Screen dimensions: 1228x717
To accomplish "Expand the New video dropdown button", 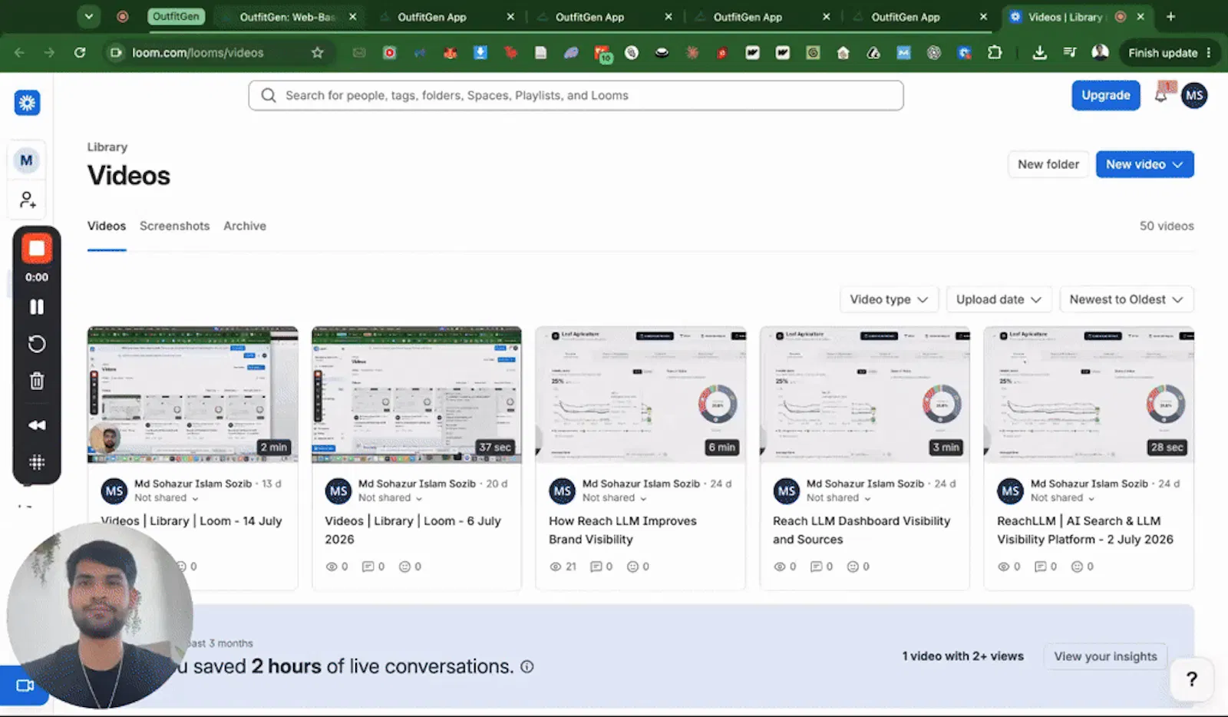I will (1144, 164).
